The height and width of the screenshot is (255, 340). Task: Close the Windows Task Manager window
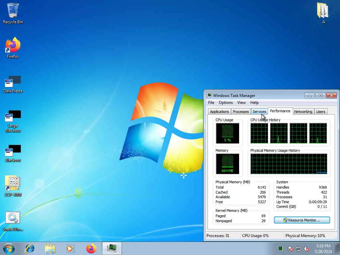pyautogui.click(x=331, y=95)
